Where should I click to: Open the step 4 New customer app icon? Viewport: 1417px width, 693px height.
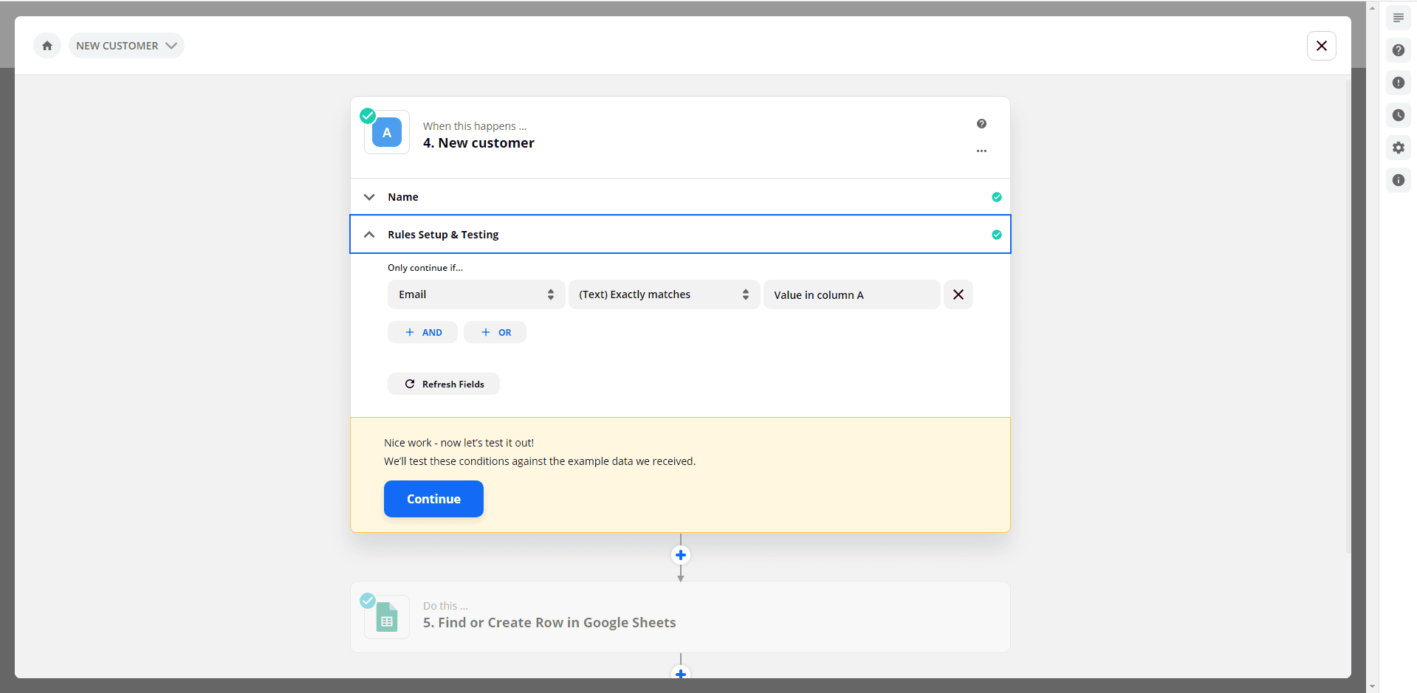click(387, 133)
